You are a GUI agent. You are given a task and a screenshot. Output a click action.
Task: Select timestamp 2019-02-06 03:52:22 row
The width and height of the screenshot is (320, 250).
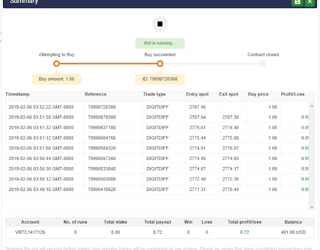click(x=156, y=107)
